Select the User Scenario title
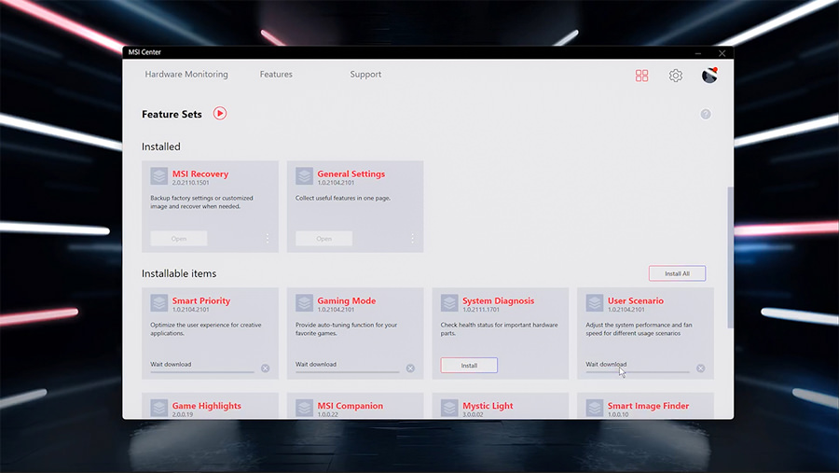Screen dimensions: 839x473 click(x=636, y=300)
